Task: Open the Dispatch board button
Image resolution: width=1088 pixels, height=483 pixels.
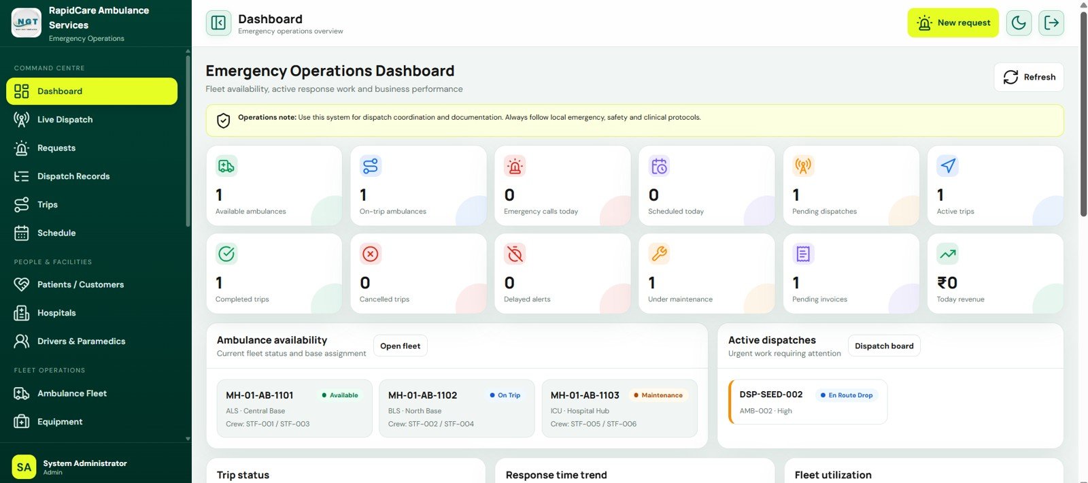Action: (x=884, y=346)
